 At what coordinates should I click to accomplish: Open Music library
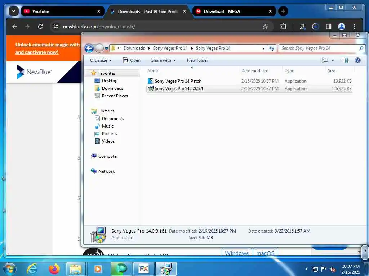pyautogui.click(x=107, y=126)
